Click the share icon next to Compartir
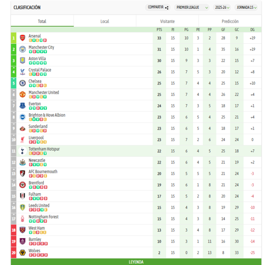The height and width of the screenshot is (265, 273). [167, 7]
